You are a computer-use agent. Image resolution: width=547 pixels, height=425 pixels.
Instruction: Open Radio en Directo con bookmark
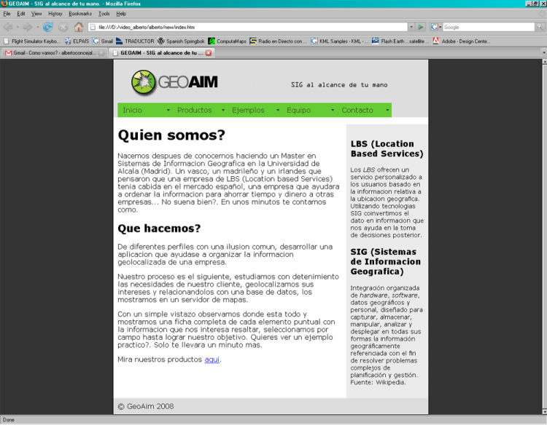point(278,41)
